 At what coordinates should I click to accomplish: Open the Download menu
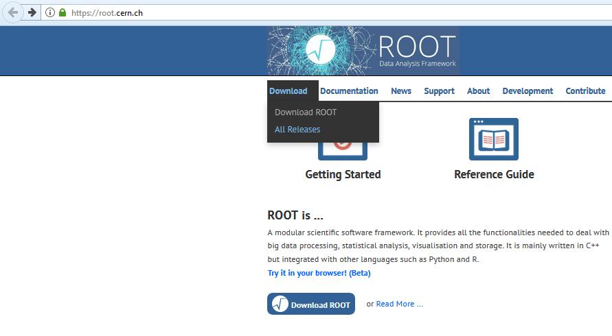click(x=288, y=91)
